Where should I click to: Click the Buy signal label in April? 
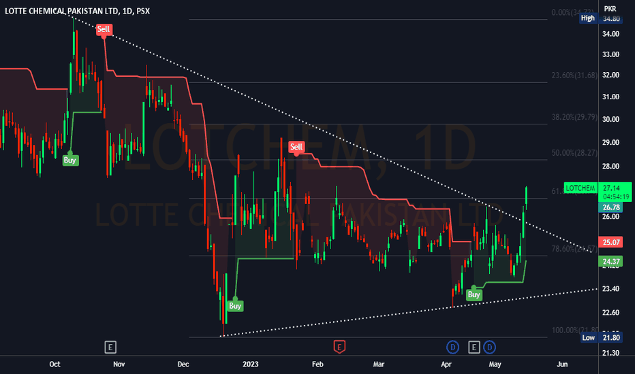point(474,294)
